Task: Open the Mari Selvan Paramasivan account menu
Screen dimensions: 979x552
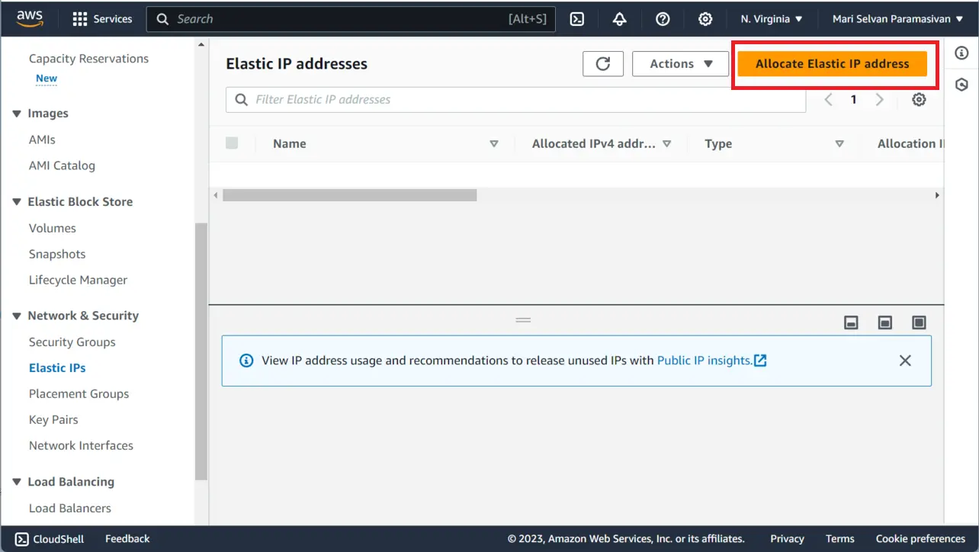Action: pyautogui.click(x=896, y=19)
